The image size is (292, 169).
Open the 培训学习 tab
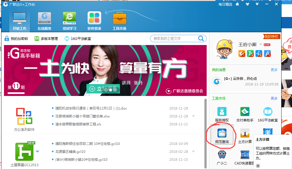pos(69,21)
